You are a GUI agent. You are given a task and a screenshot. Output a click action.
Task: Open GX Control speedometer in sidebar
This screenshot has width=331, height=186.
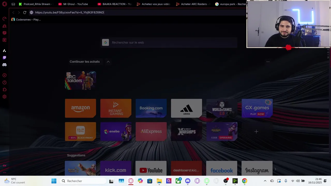coord(4,19)
